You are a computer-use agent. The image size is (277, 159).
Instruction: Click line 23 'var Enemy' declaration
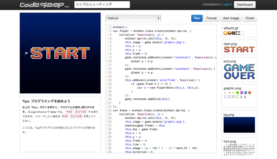(x=151, y=111)
